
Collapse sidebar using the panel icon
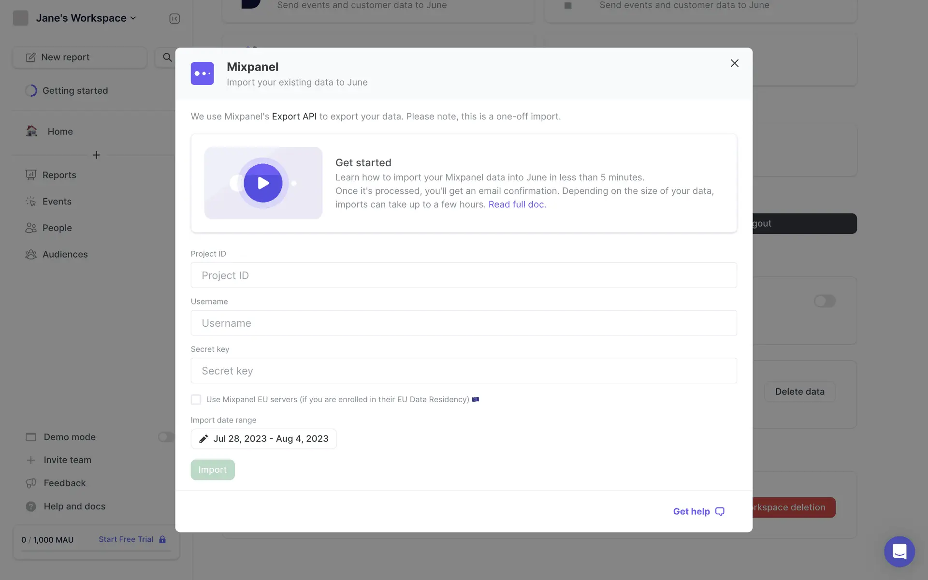tap(174, 19)
